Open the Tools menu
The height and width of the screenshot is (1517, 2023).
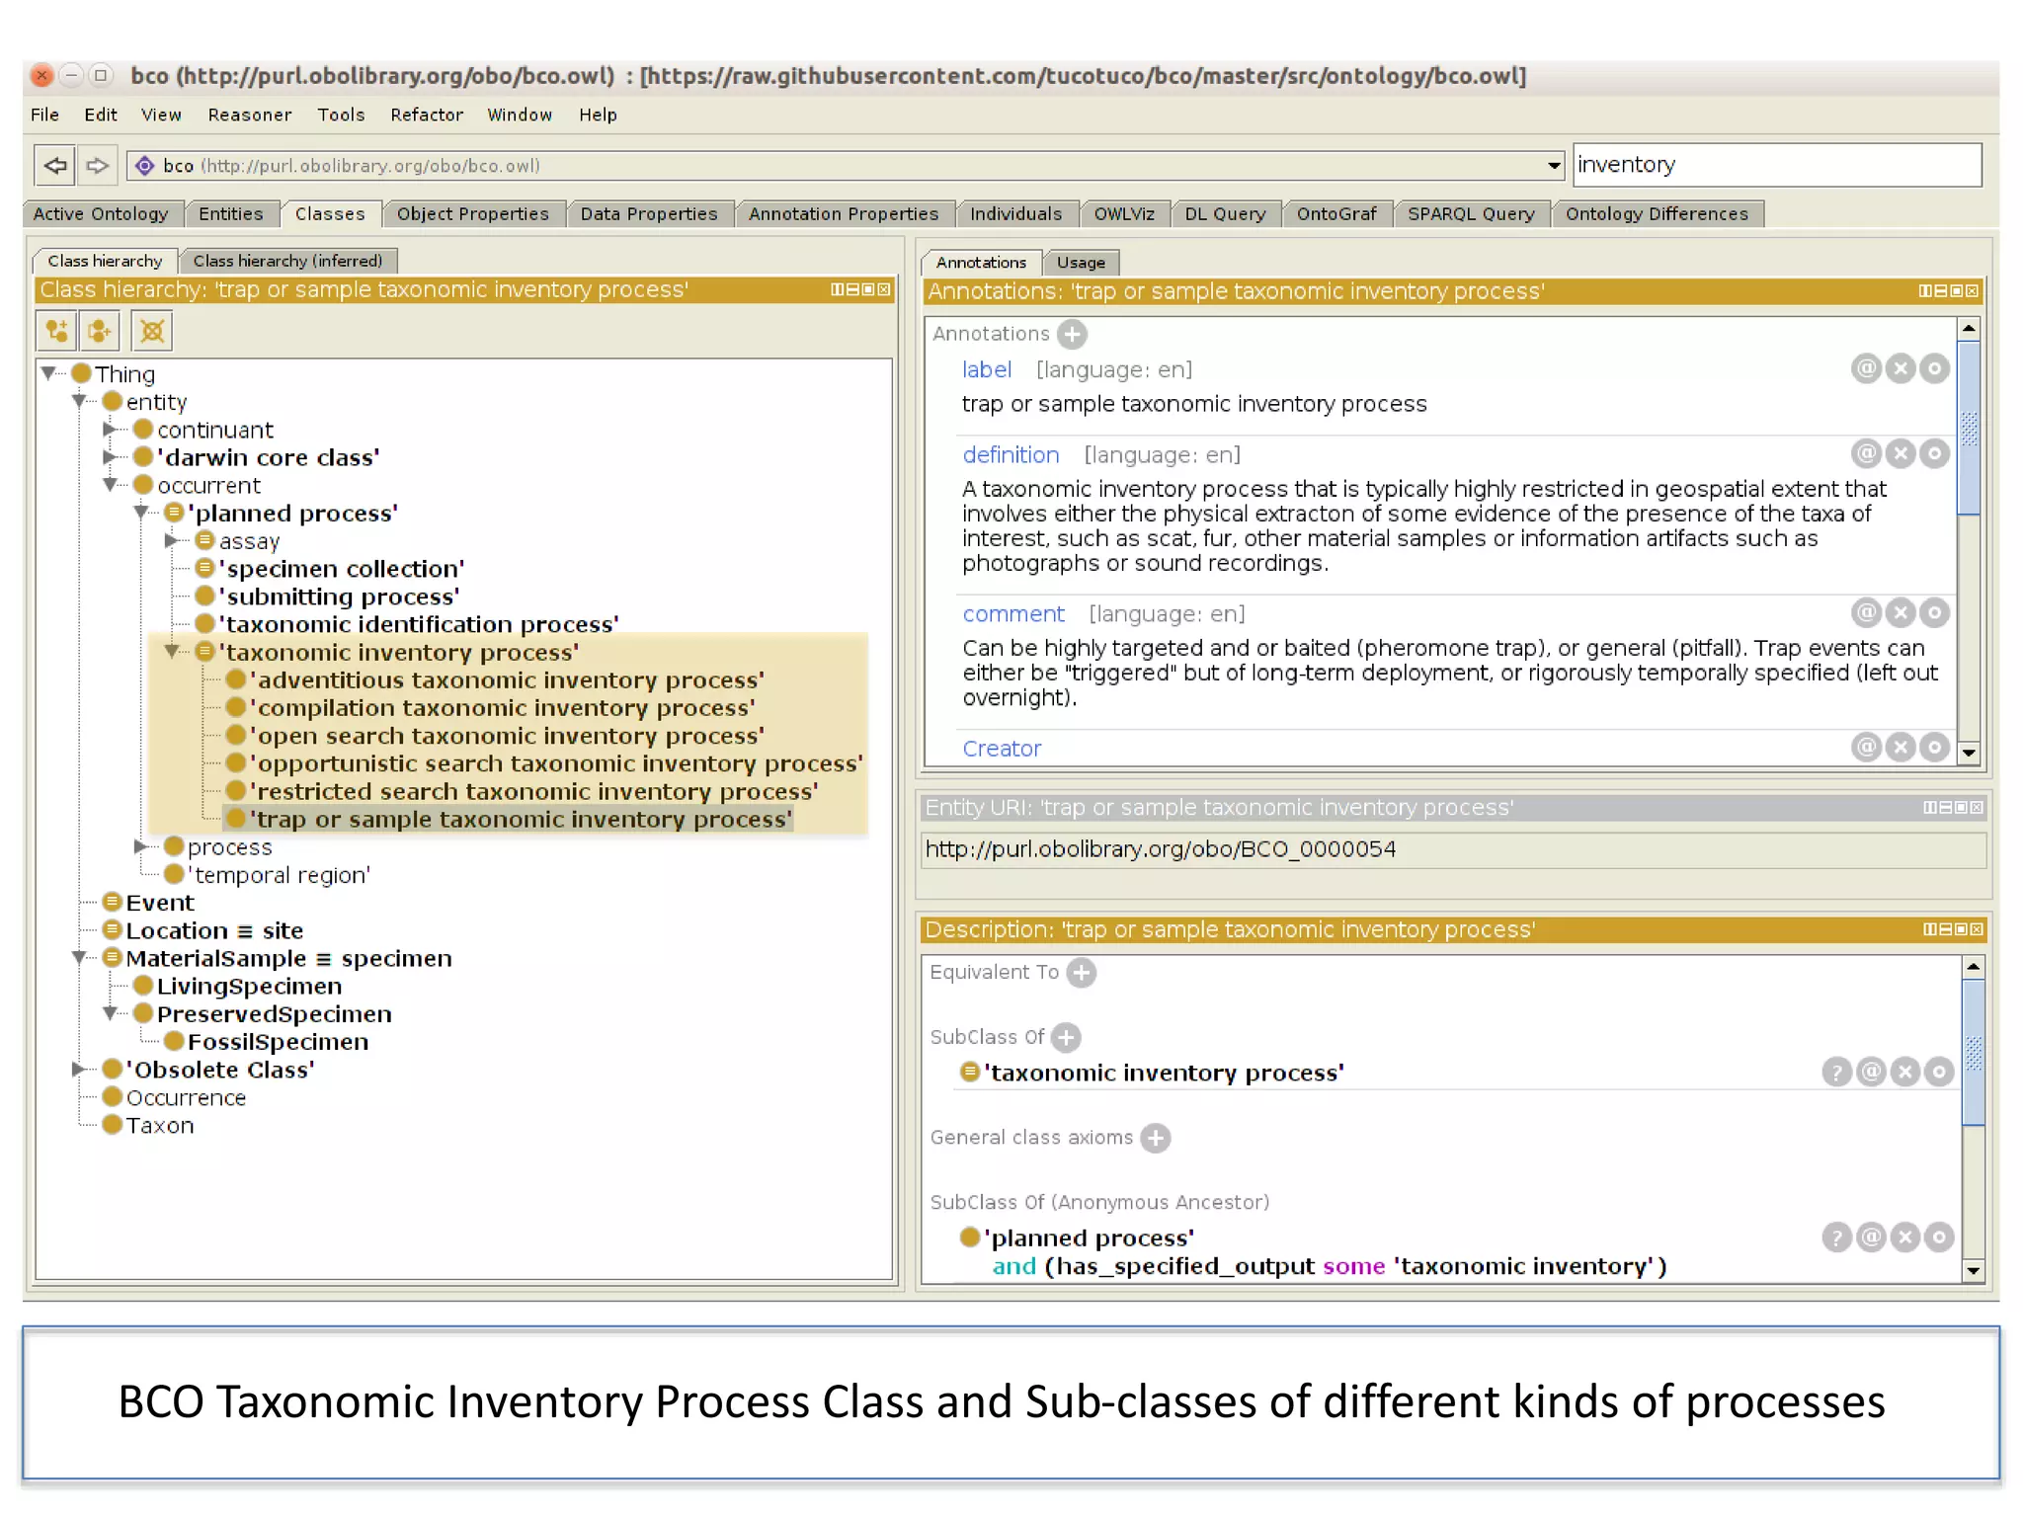(341, 115)
